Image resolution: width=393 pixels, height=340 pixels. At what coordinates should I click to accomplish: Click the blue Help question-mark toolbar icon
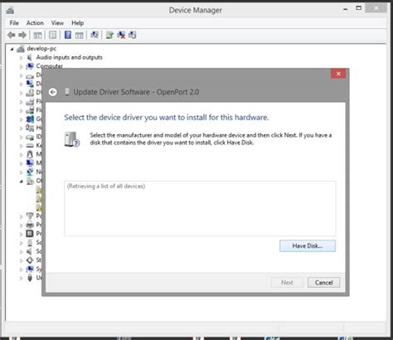point(68,35)
